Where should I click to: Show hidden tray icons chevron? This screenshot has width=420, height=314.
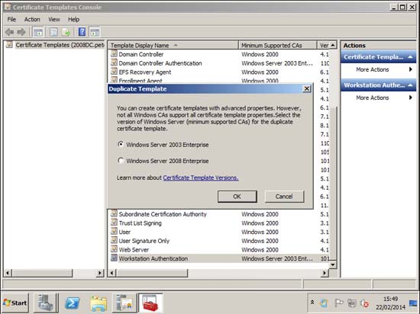click(x=312, y=303)
